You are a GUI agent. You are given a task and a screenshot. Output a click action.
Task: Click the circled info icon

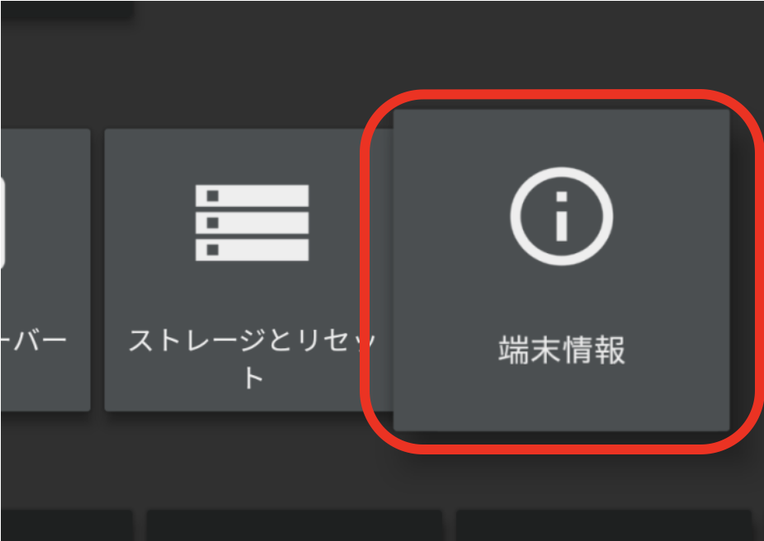(561, 216)
